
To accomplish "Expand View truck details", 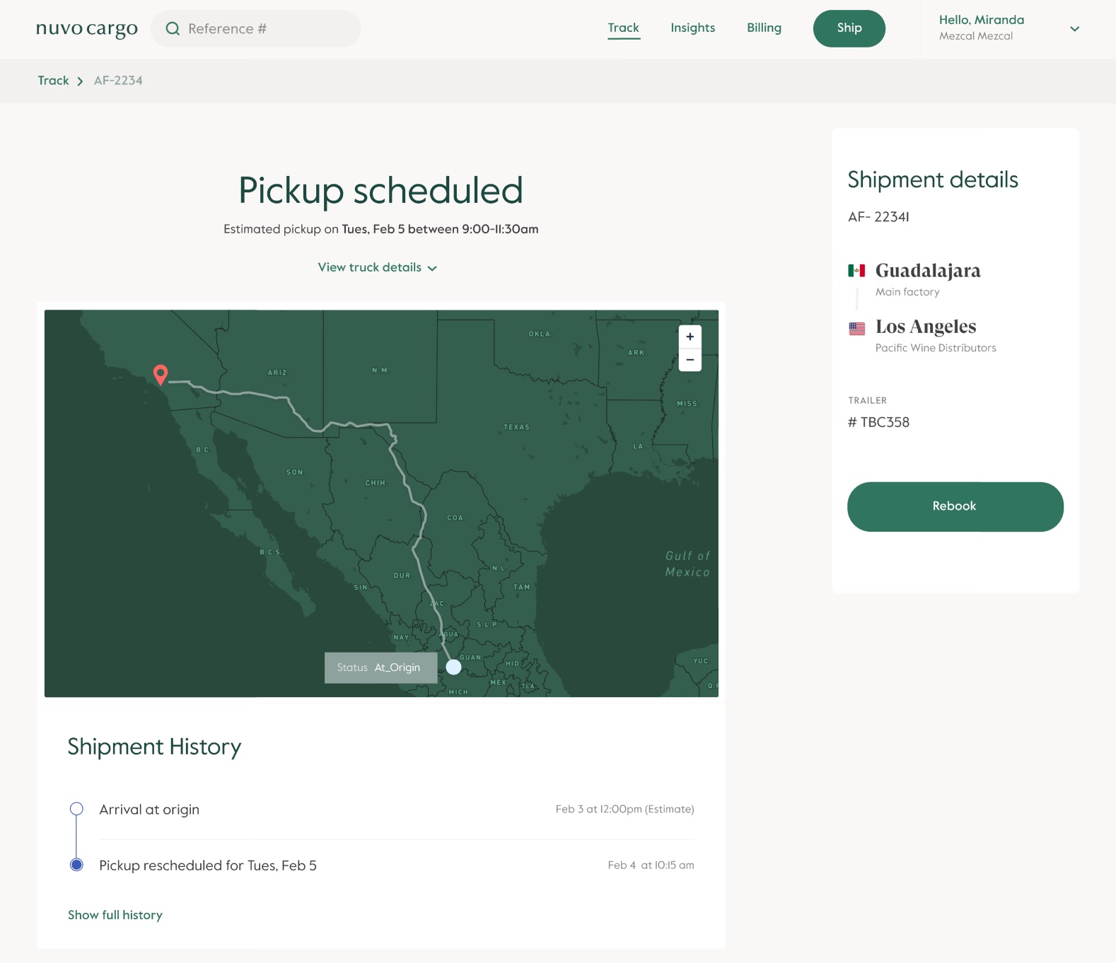I will pyautogui.click(x=377, y=267).
